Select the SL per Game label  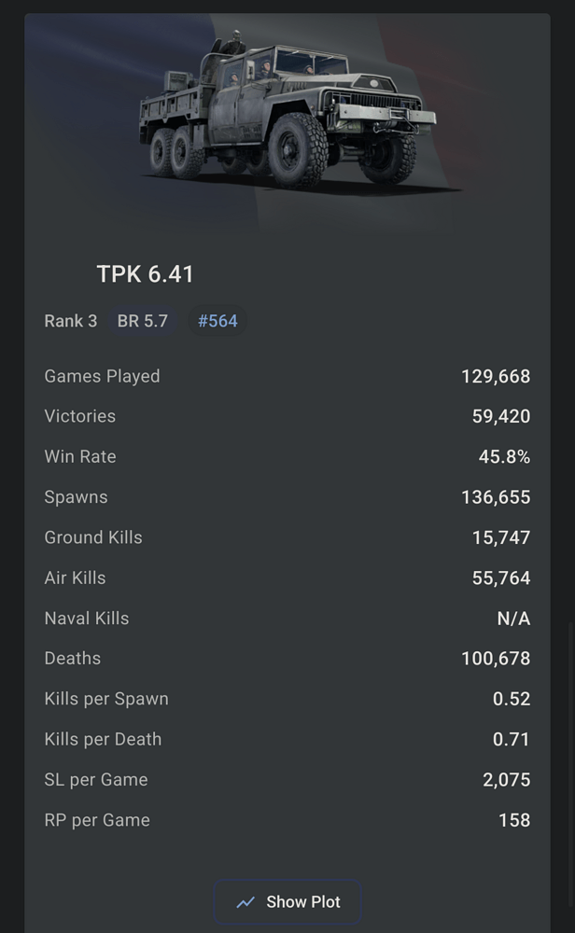tap(96, 779)
